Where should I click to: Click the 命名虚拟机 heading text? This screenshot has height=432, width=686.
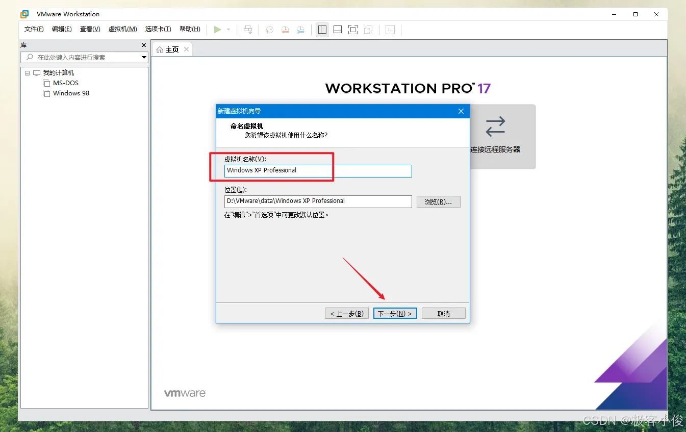click(247, 126)
